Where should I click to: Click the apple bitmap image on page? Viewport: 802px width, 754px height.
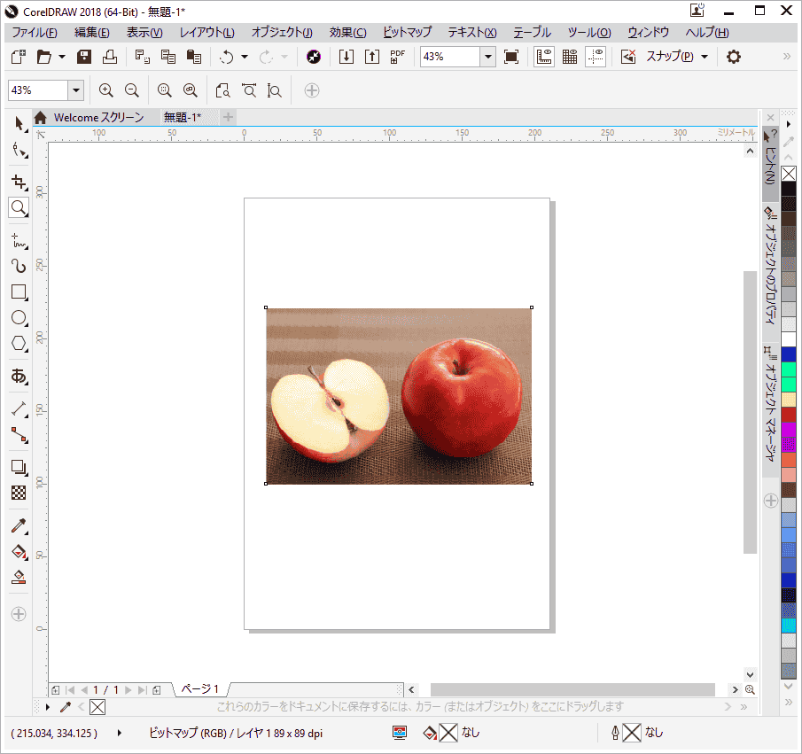pyautogui.click(x=399, y=395)
